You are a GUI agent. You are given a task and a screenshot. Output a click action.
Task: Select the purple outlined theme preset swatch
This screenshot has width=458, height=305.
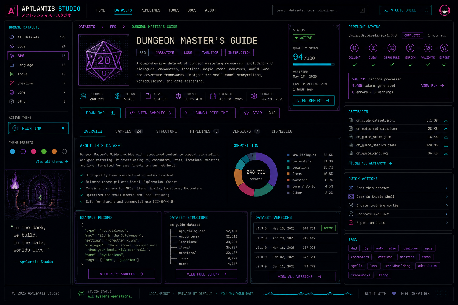[23, 152]
